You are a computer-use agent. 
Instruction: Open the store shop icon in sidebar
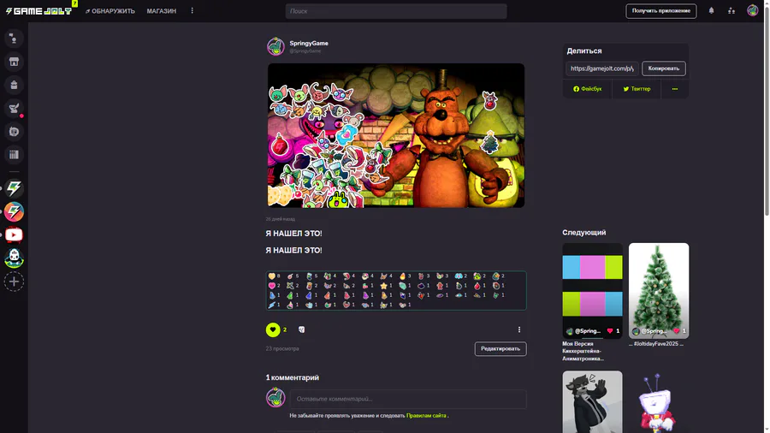tap(14, 62)
